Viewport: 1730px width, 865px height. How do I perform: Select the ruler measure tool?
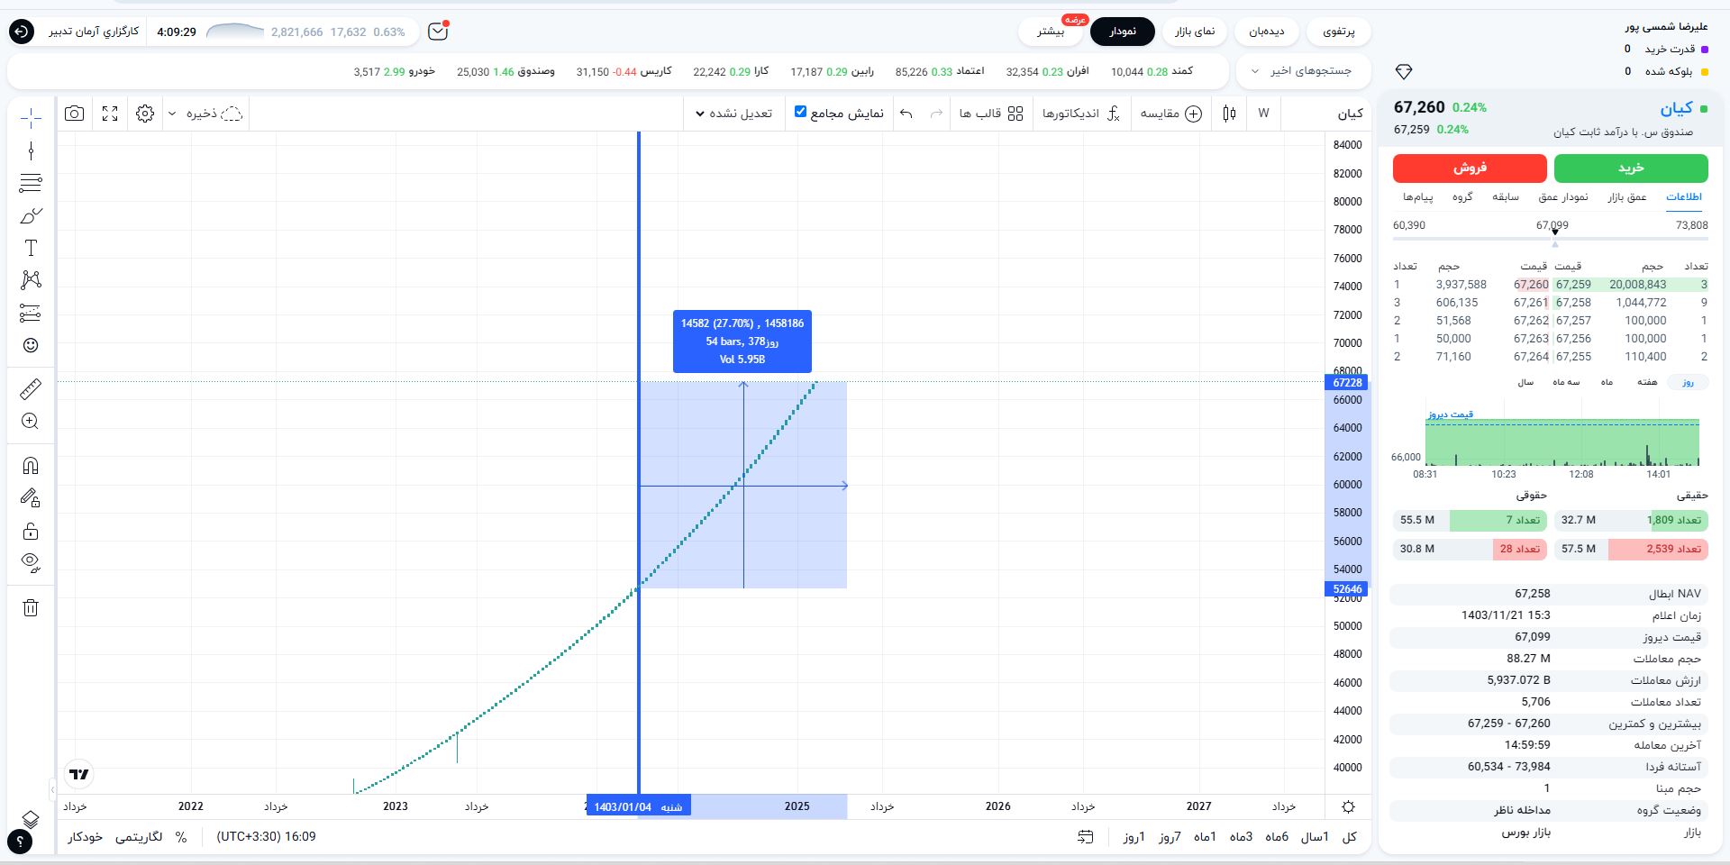pos(31,388)
